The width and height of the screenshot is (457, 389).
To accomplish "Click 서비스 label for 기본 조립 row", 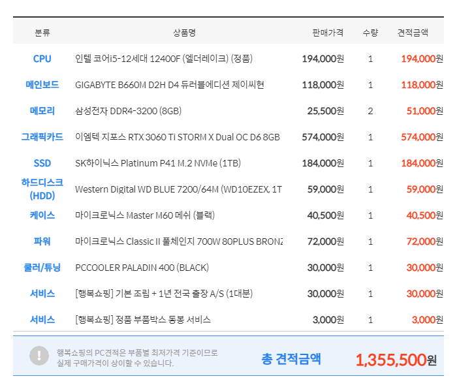I will [x=42, y=294].
